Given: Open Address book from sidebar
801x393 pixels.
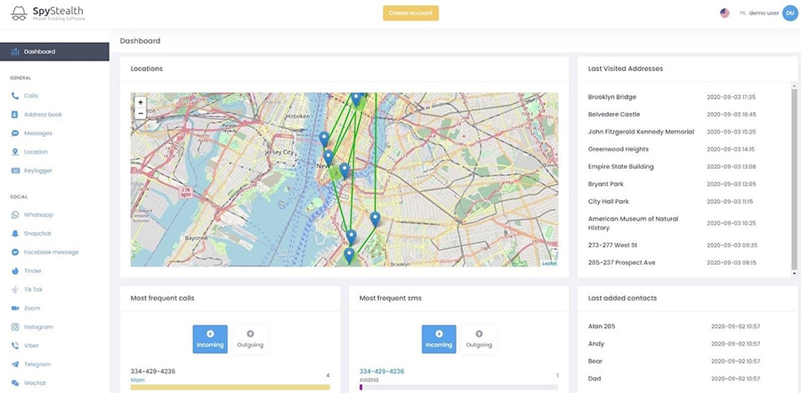Looking at the screenshot, I should (x=43, y=115).
